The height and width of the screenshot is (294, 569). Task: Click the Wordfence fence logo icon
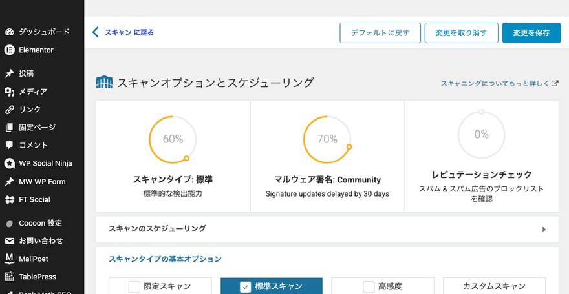(104, 83)
